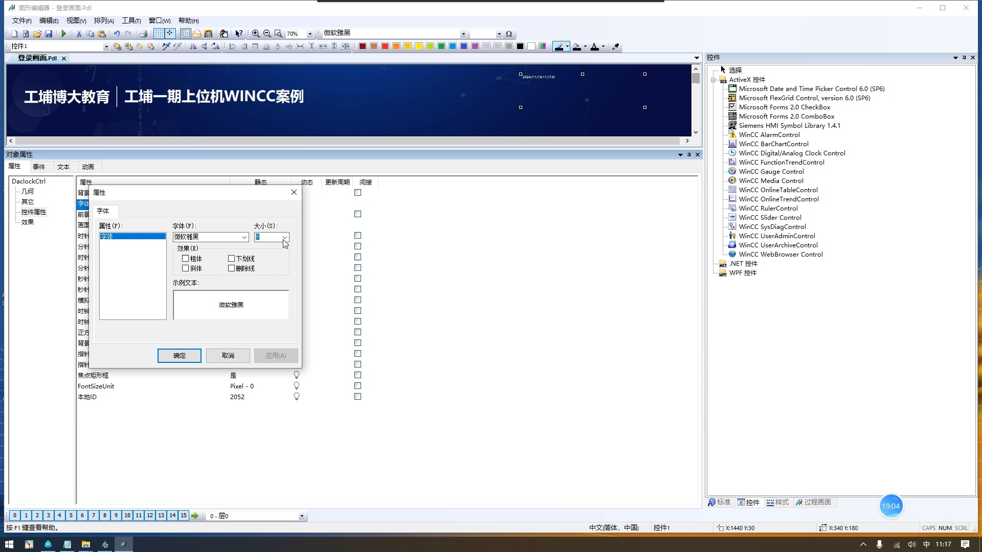
Task: Pick the black color swatch
Action: [x=520, y=47]
